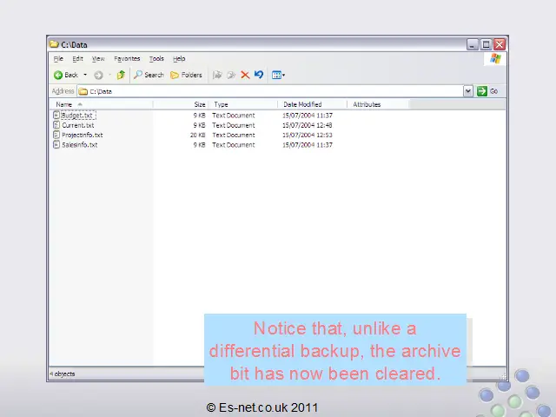Click the Back arrow icon
This screenshot has height=417, width=556.
pos(59,76)
